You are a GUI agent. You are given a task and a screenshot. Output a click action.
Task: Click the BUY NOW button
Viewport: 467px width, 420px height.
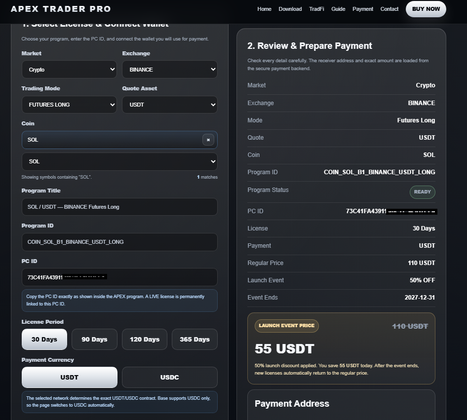pos(426,9)
